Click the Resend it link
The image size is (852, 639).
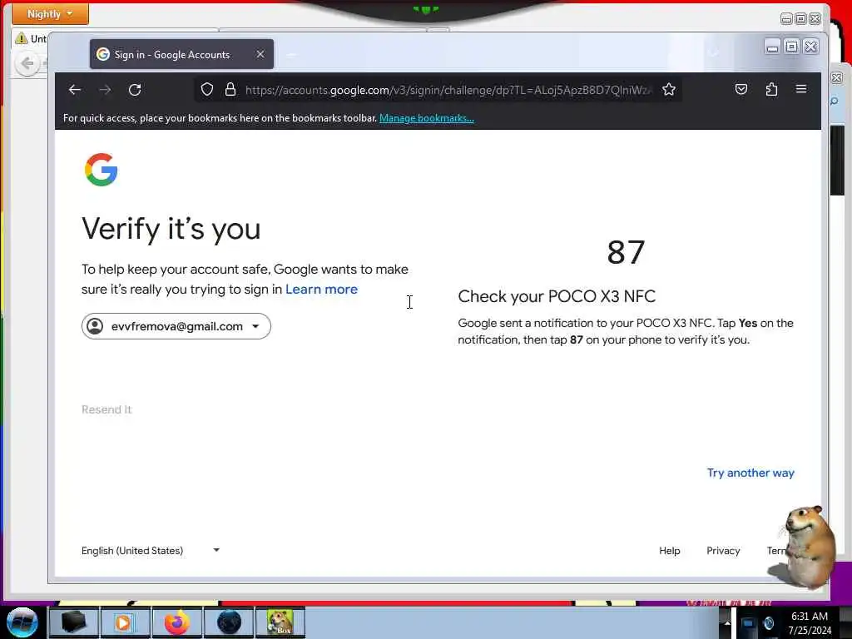click(106, 409)
